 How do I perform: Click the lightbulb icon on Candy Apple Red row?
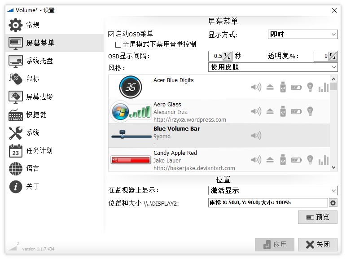pyautogui.click(x=310, y=159)
